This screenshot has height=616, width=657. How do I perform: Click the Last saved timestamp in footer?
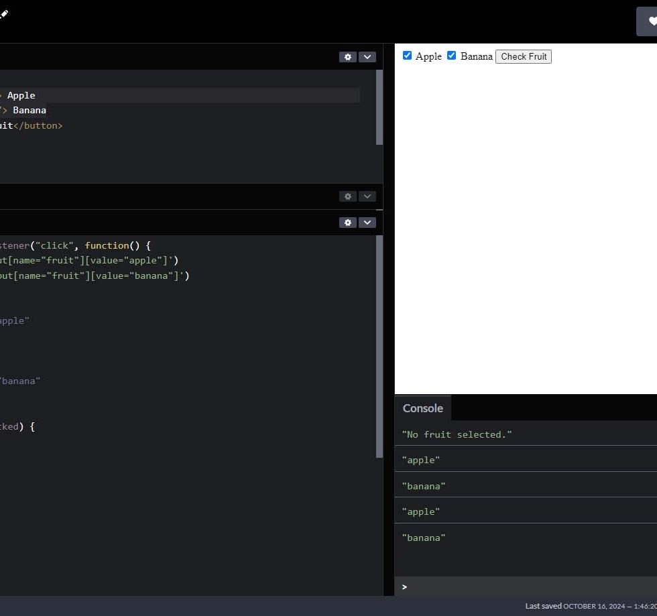click(x=590, y=606)
